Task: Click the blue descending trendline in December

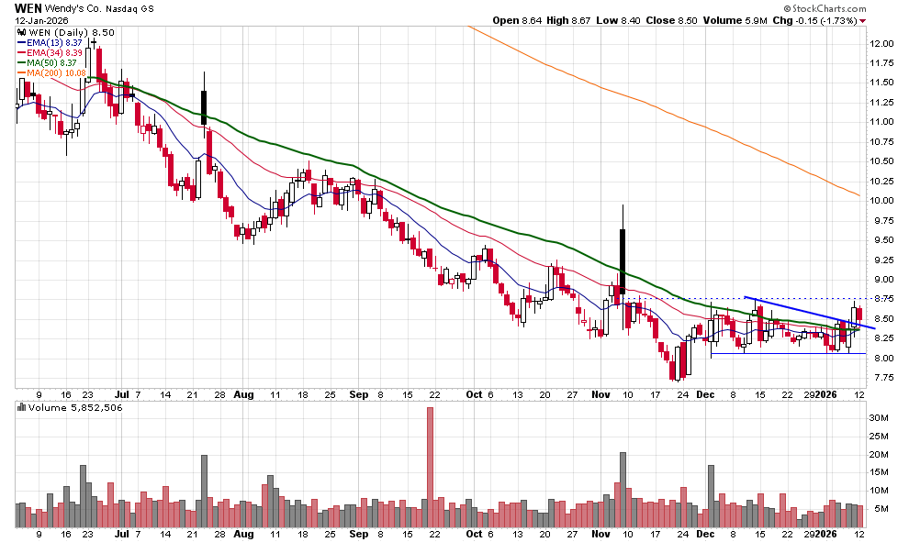Action: click(808, 313)
